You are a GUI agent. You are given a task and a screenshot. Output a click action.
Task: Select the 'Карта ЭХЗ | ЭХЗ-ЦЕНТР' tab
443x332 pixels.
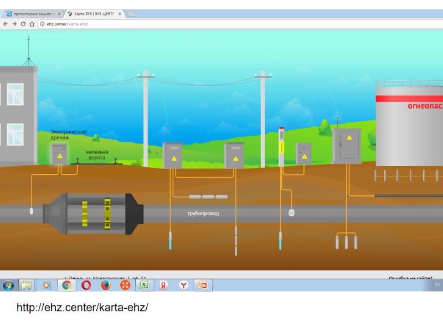click(94, 14)
